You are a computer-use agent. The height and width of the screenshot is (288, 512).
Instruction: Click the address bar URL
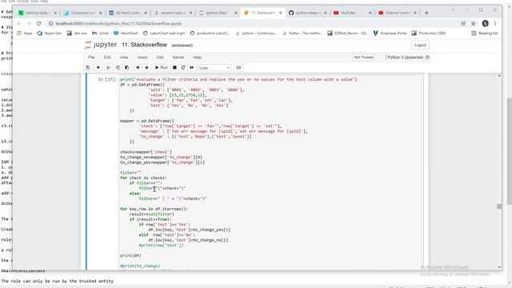pyautogui.click(x=118, y=23)
